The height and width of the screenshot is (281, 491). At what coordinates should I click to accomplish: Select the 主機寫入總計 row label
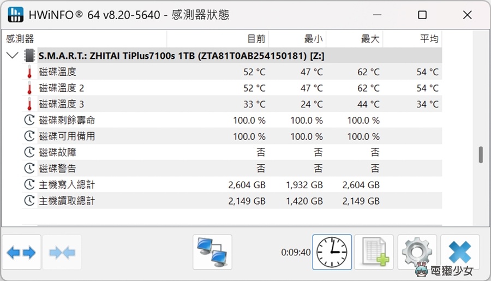click(67, 184)
